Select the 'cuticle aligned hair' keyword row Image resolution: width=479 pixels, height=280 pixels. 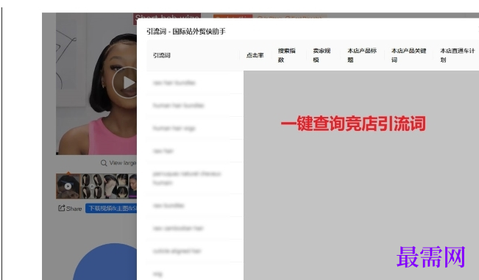click(195, 251)
